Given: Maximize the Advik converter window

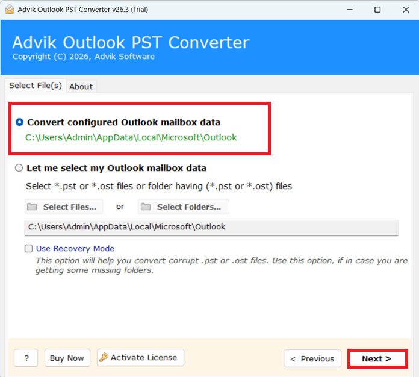Looking at the screenshot, I should point(377,10).
